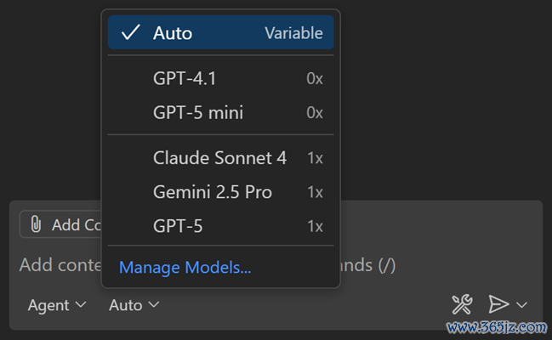
Task: Send the message with the arrow icon
Action: [x=498, y=304]
